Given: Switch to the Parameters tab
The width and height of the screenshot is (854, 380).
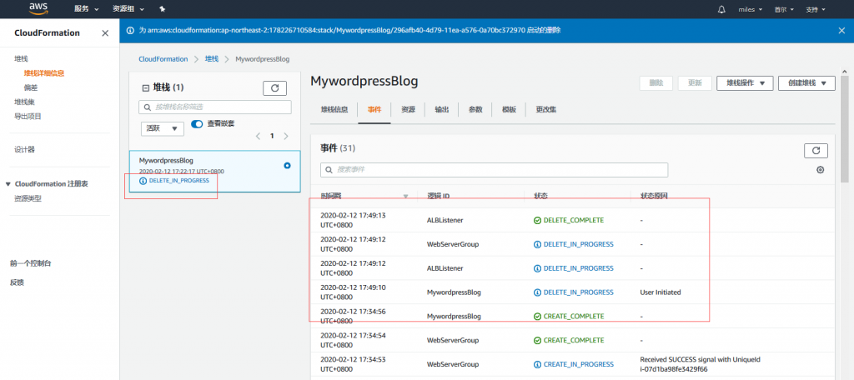Looking at the screenshot, I should tap(475, 109).
